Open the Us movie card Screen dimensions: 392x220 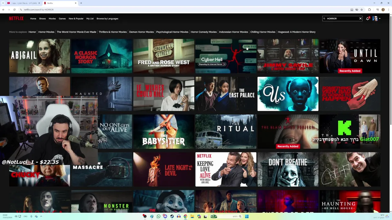pyautogui.click(x=288, y=94)
